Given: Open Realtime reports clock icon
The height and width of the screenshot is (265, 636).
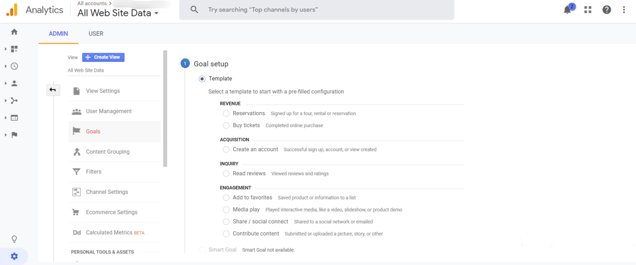Looking at the screenshot, I should click(x=14, y=66).
